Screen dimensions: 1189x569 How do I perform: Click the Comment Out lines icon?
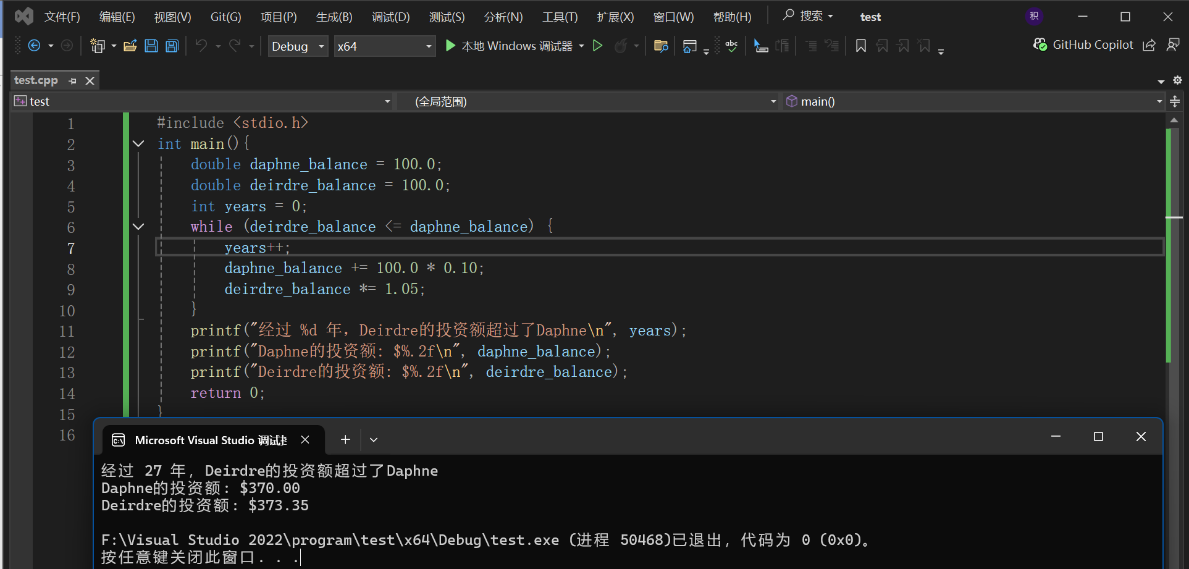point(812,46)
